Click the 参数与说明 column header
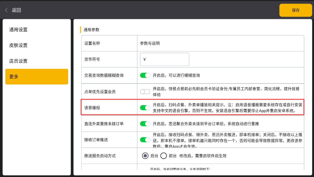The height and width of the screenshot is (177, 314). click(x=150, y=43)
